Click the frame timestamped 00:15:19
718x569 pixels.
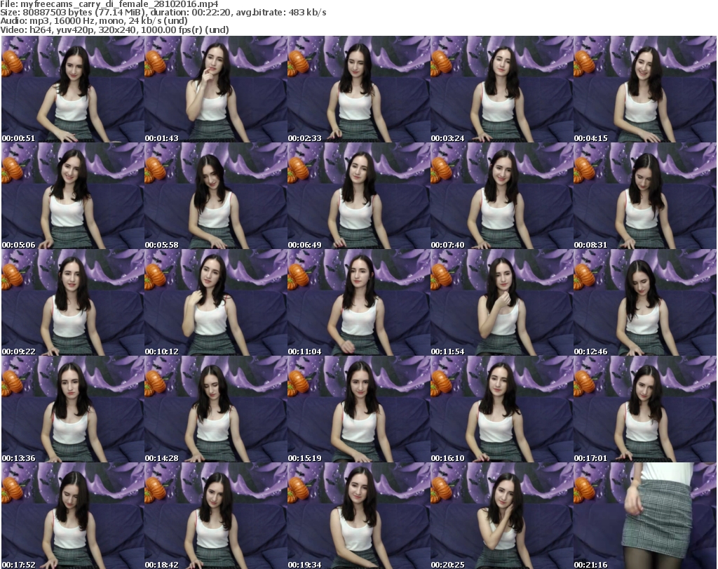(x=358, y=409)
